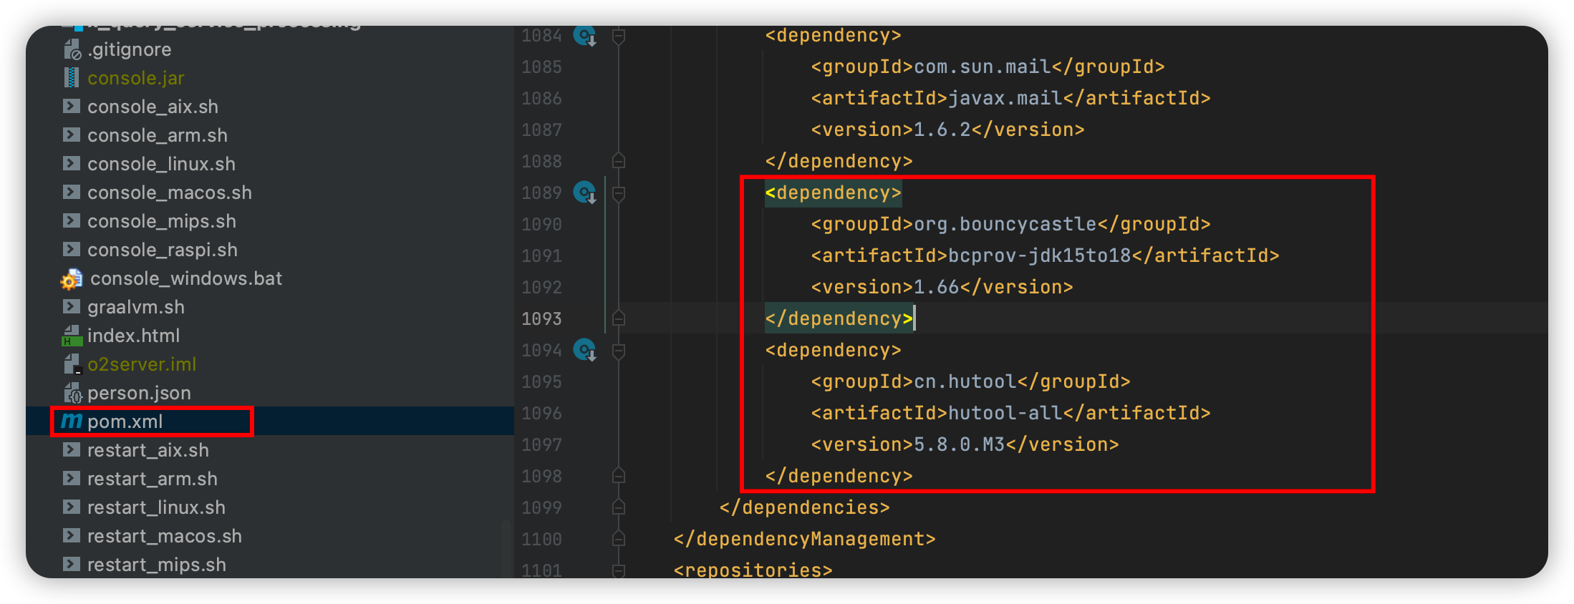This screenshot has width=1574, height=604.
Task: Collapse the dependency block at line 1094
Action: (x=619, y=351)
